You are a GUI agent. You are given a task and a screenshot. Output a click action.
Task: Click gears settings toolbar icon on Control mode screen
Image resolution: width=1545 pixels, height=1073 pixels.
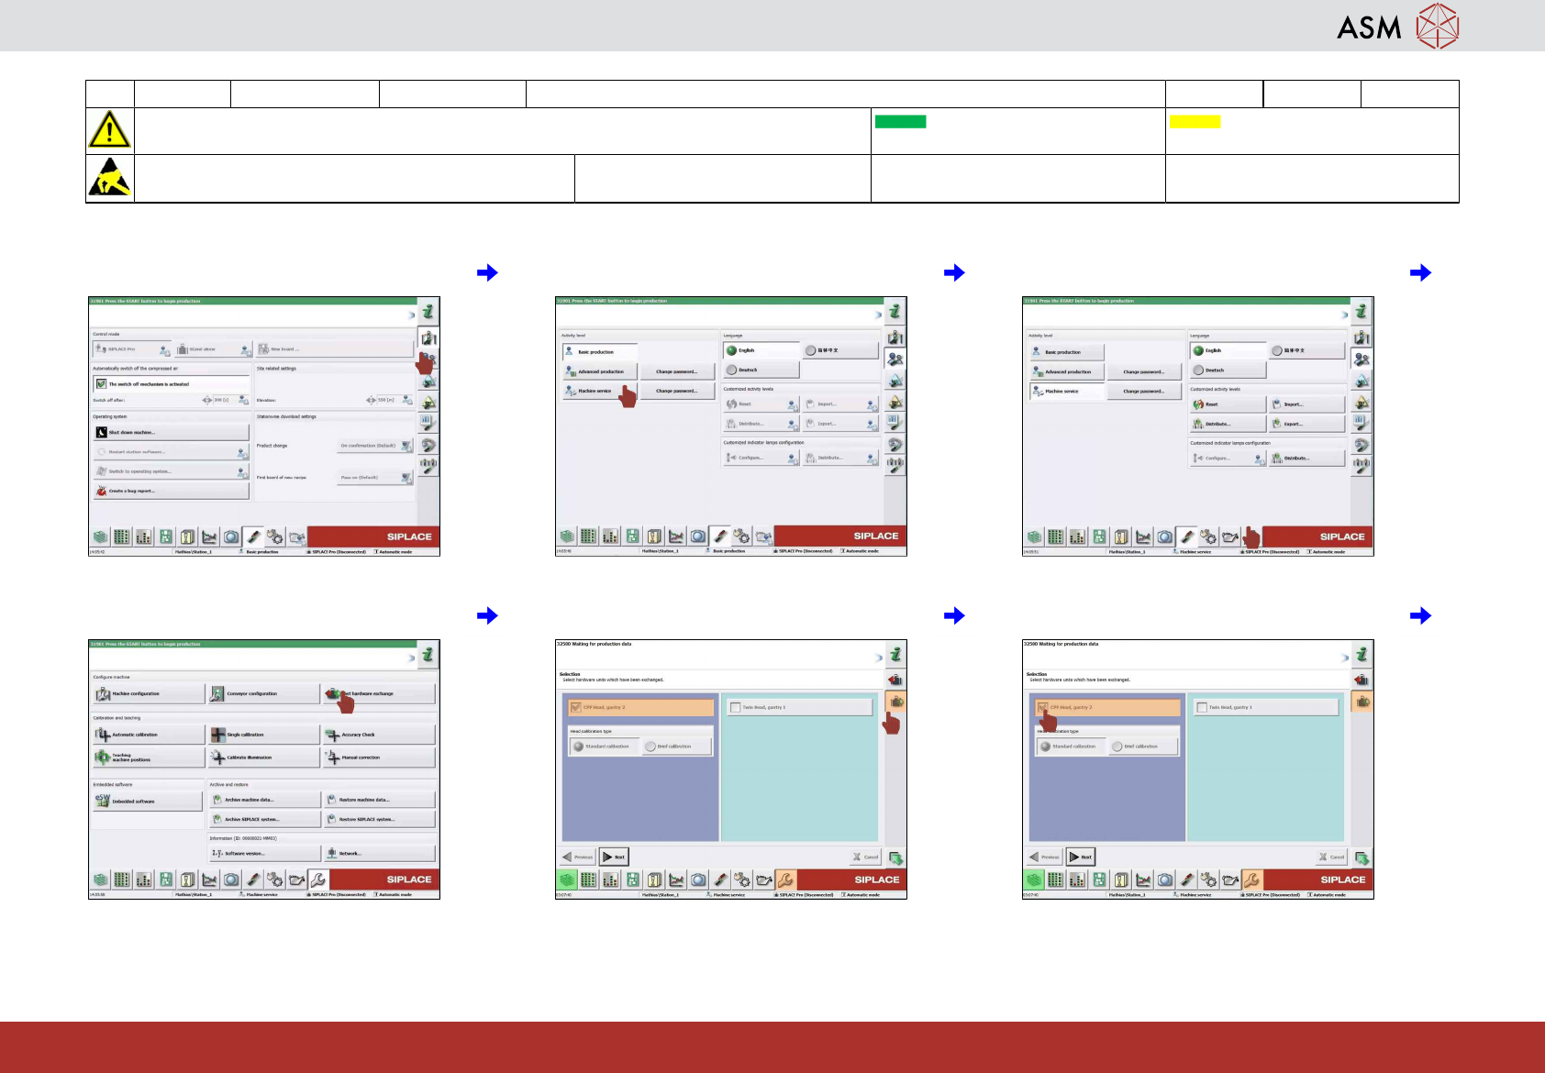(x=275, y=536)
